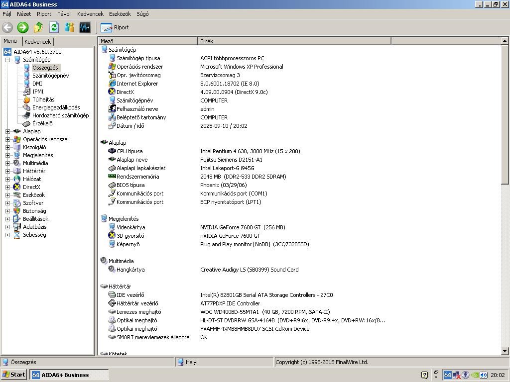Click AIDA64 Business taskbar button
This screenshot has height=382, width=510.
(x=69, y=375)
